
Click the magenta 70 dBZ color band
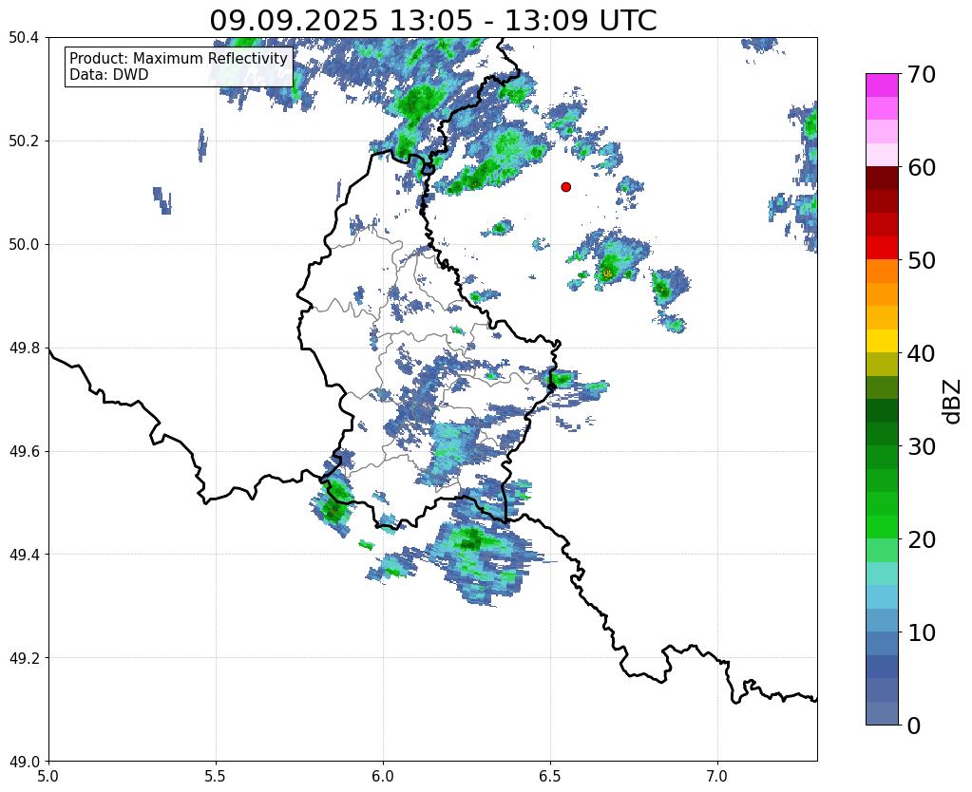[x=882, y=85]
